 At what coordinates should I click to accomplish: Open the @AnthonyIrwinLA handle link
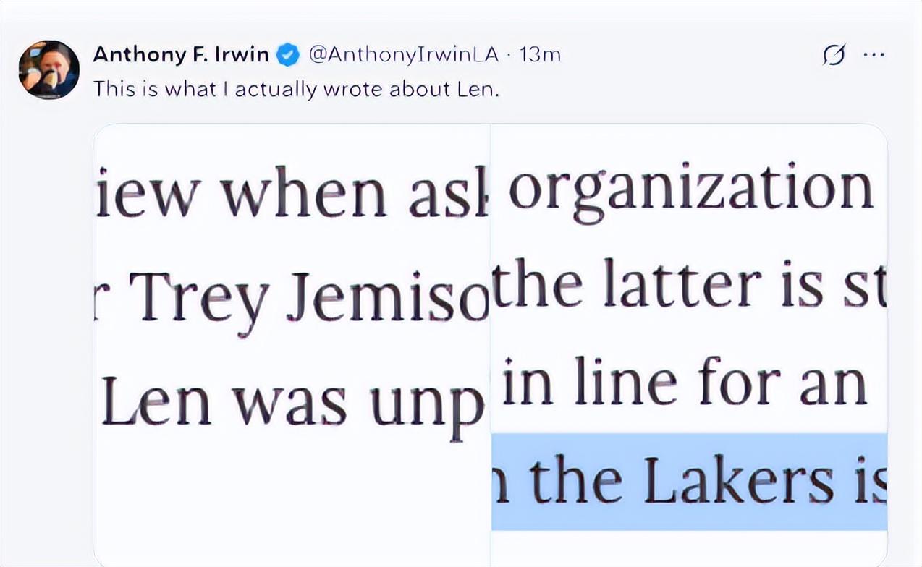[x=403, y=55]
